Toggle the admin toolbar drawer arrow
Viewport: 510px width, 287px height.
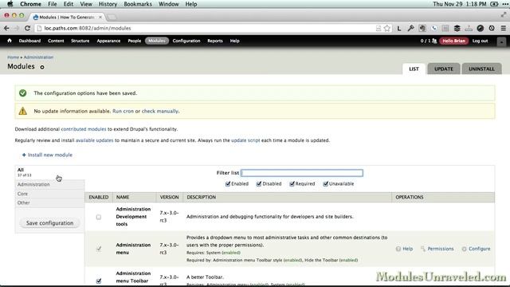click(x=501, y=41)
